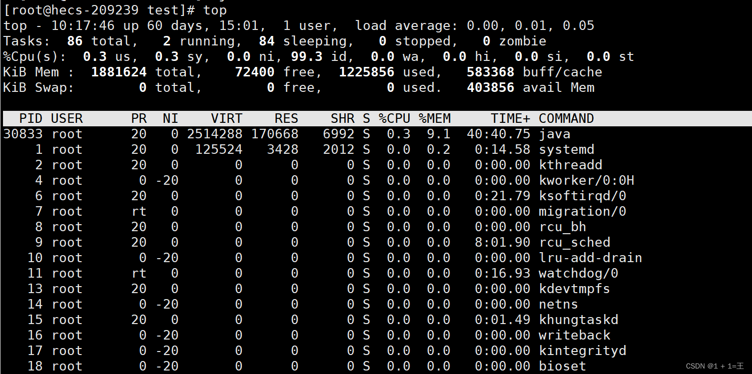Click ksoftirqd TIME+ value 0:21.79
This screenshot has width=752, height=374.
click(502, 196)
